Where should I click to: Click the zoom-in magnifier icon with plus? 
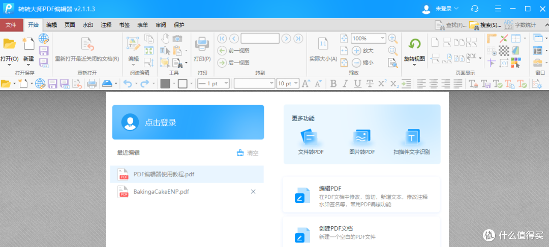point(393,38)
